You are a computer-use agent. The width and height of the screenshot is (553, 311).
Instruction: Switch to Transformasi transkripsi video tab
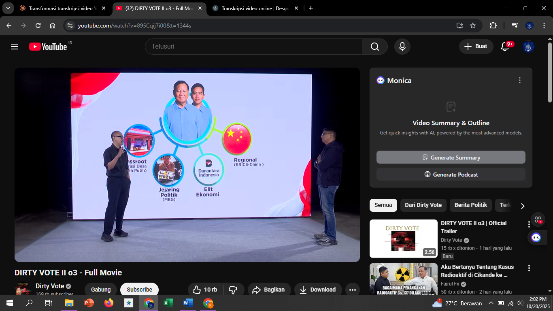[64, 8]
